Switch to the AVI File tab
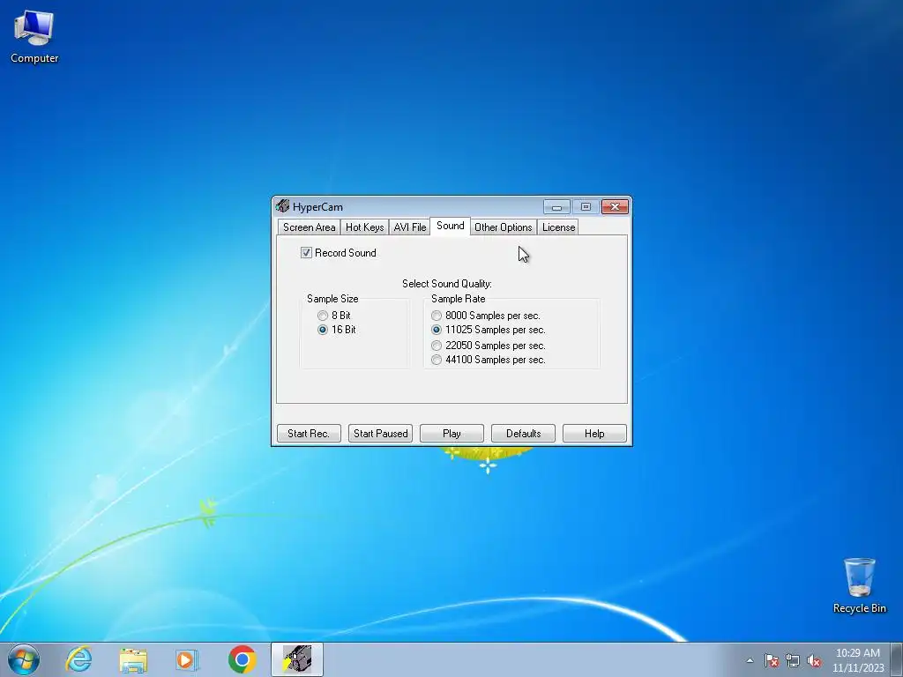This screenshot has height=677, width=903. point(409,227)
